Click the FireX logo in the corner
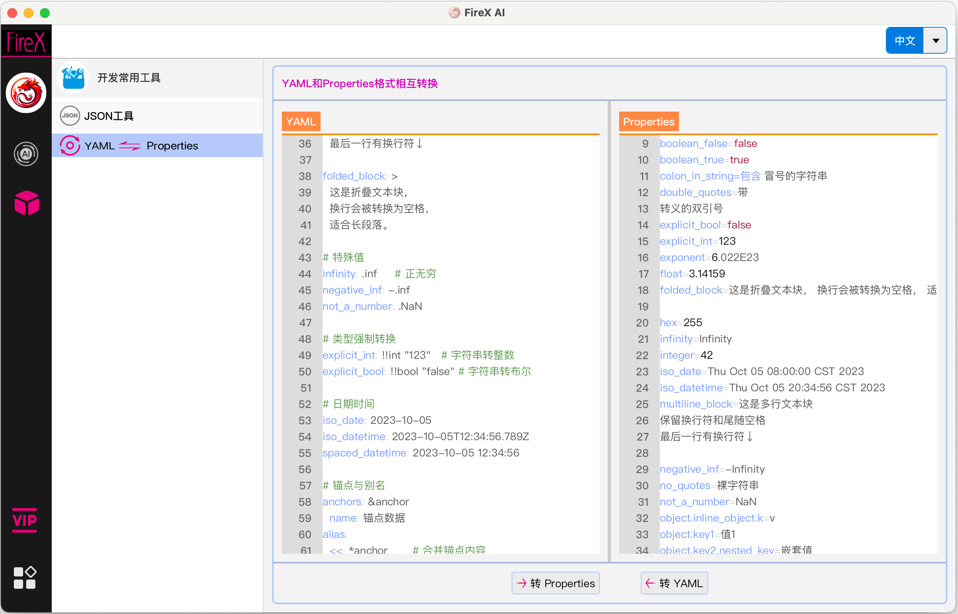The image size is (958, 614). (26, 41)
